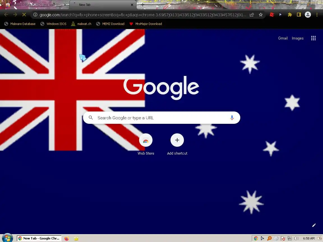Show the clock reading 6:58 AM

pos(309,238)
